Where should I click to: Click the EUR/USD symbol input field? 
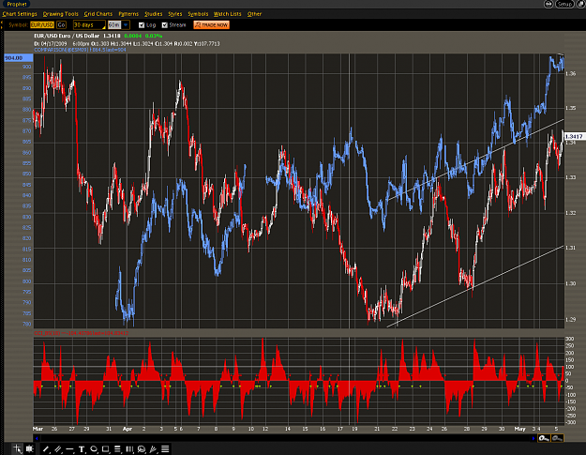pyautogui.click(x=42, y=25)
